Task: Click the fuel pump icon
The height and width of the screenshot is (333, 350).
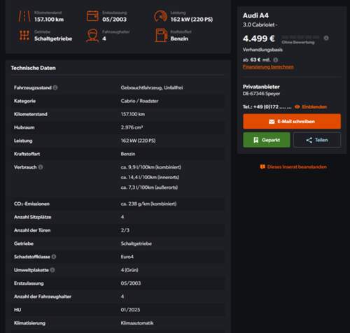Action: pos(161,36)
